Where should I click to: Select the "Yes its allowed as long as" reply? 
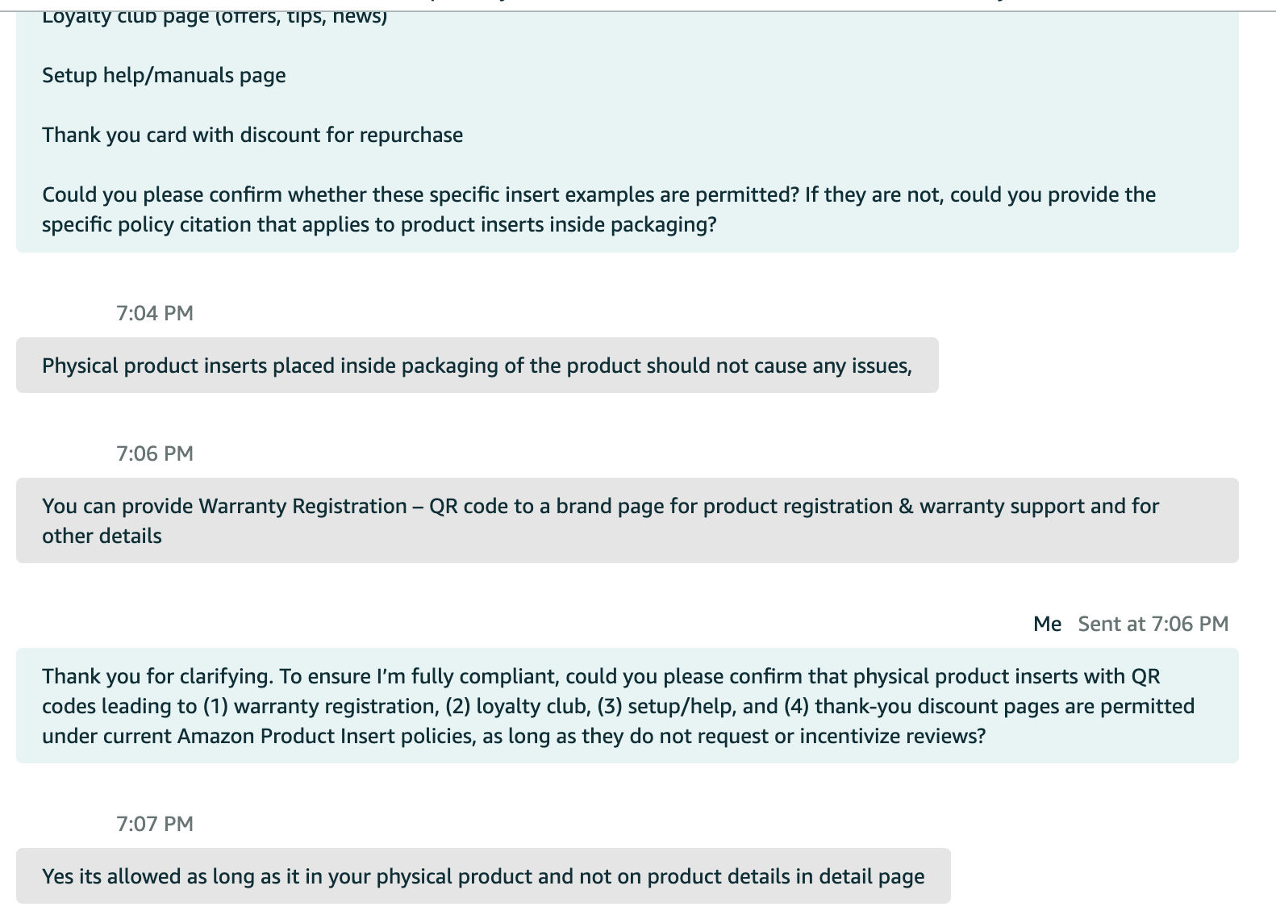[x=483, y=877]
